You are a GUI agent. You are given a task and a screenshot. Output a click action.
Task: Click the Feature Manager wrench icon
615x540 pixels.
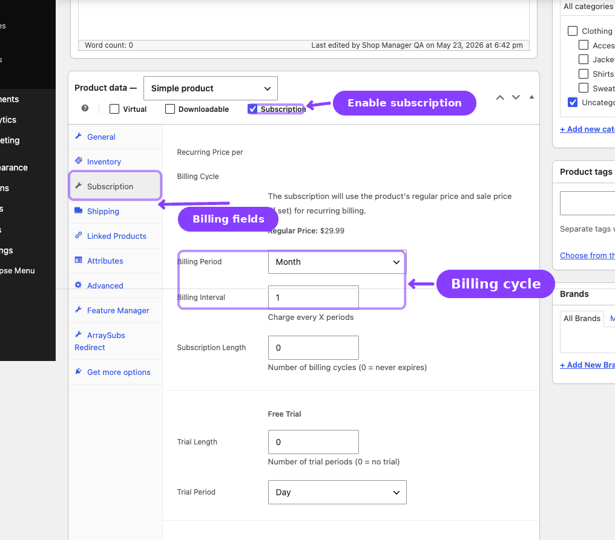point(79,310)
